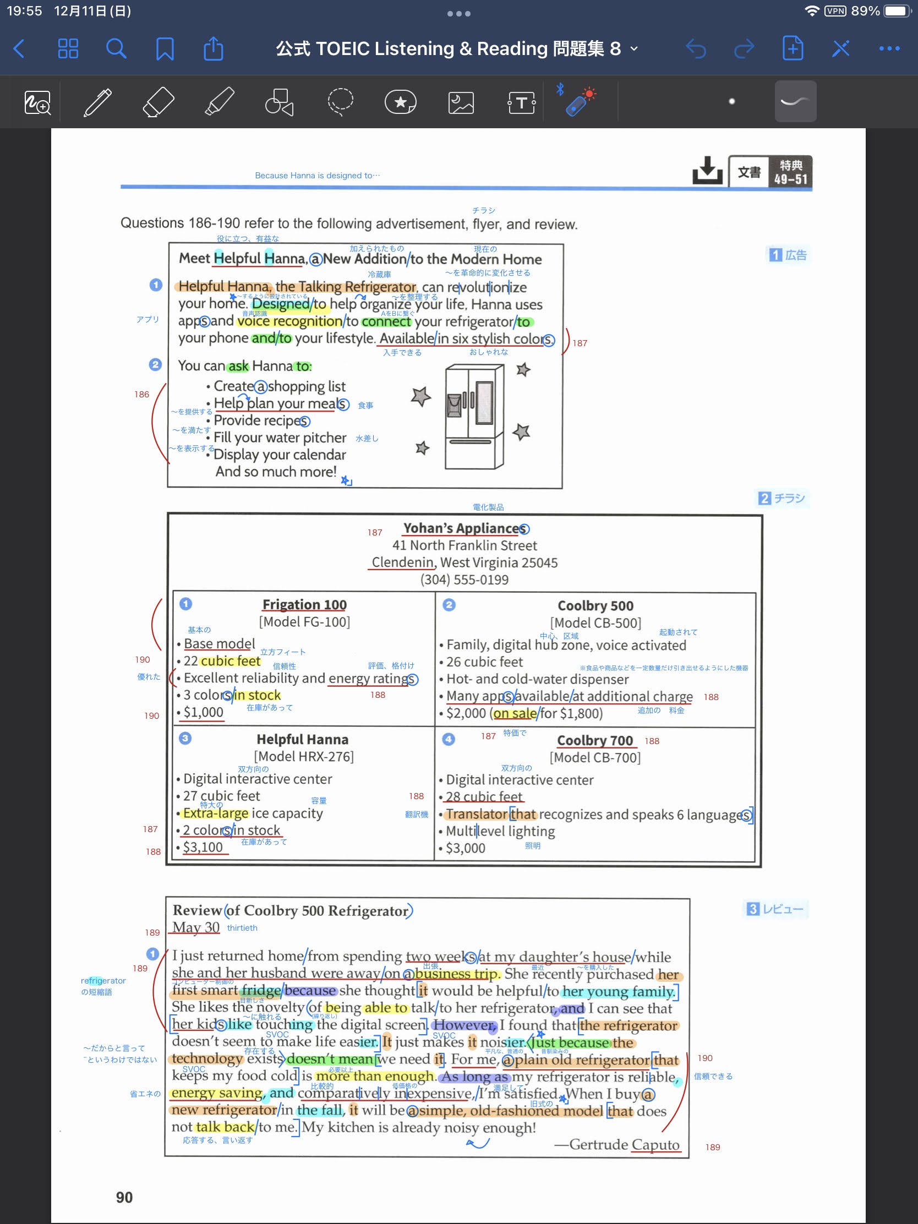Screen dimensions: 918x1224
Task: Tap the battery indicator in status bar
Action: coord(897,11)
